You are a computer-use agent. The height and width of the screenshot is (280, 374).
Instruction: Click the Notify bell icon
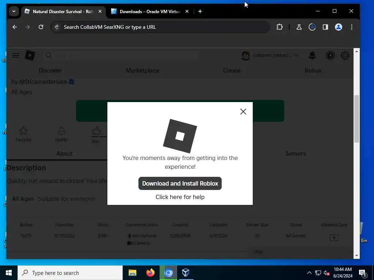click(61, 131)
